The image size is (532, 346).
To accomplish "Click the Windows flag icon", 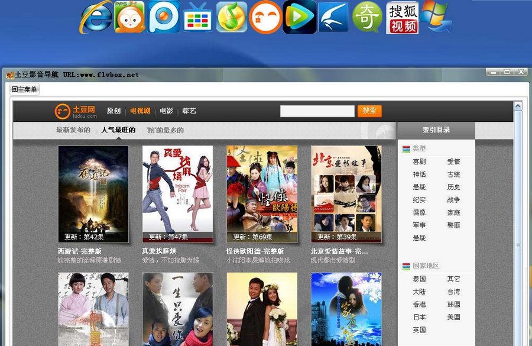I will (x=436, y=17).
